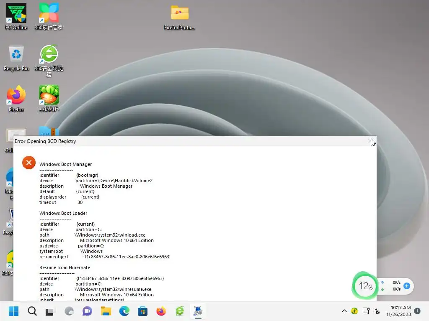Click the upload speed 0K/s reading
This screenshot has width=429, height=321.
tap(396, 282)
